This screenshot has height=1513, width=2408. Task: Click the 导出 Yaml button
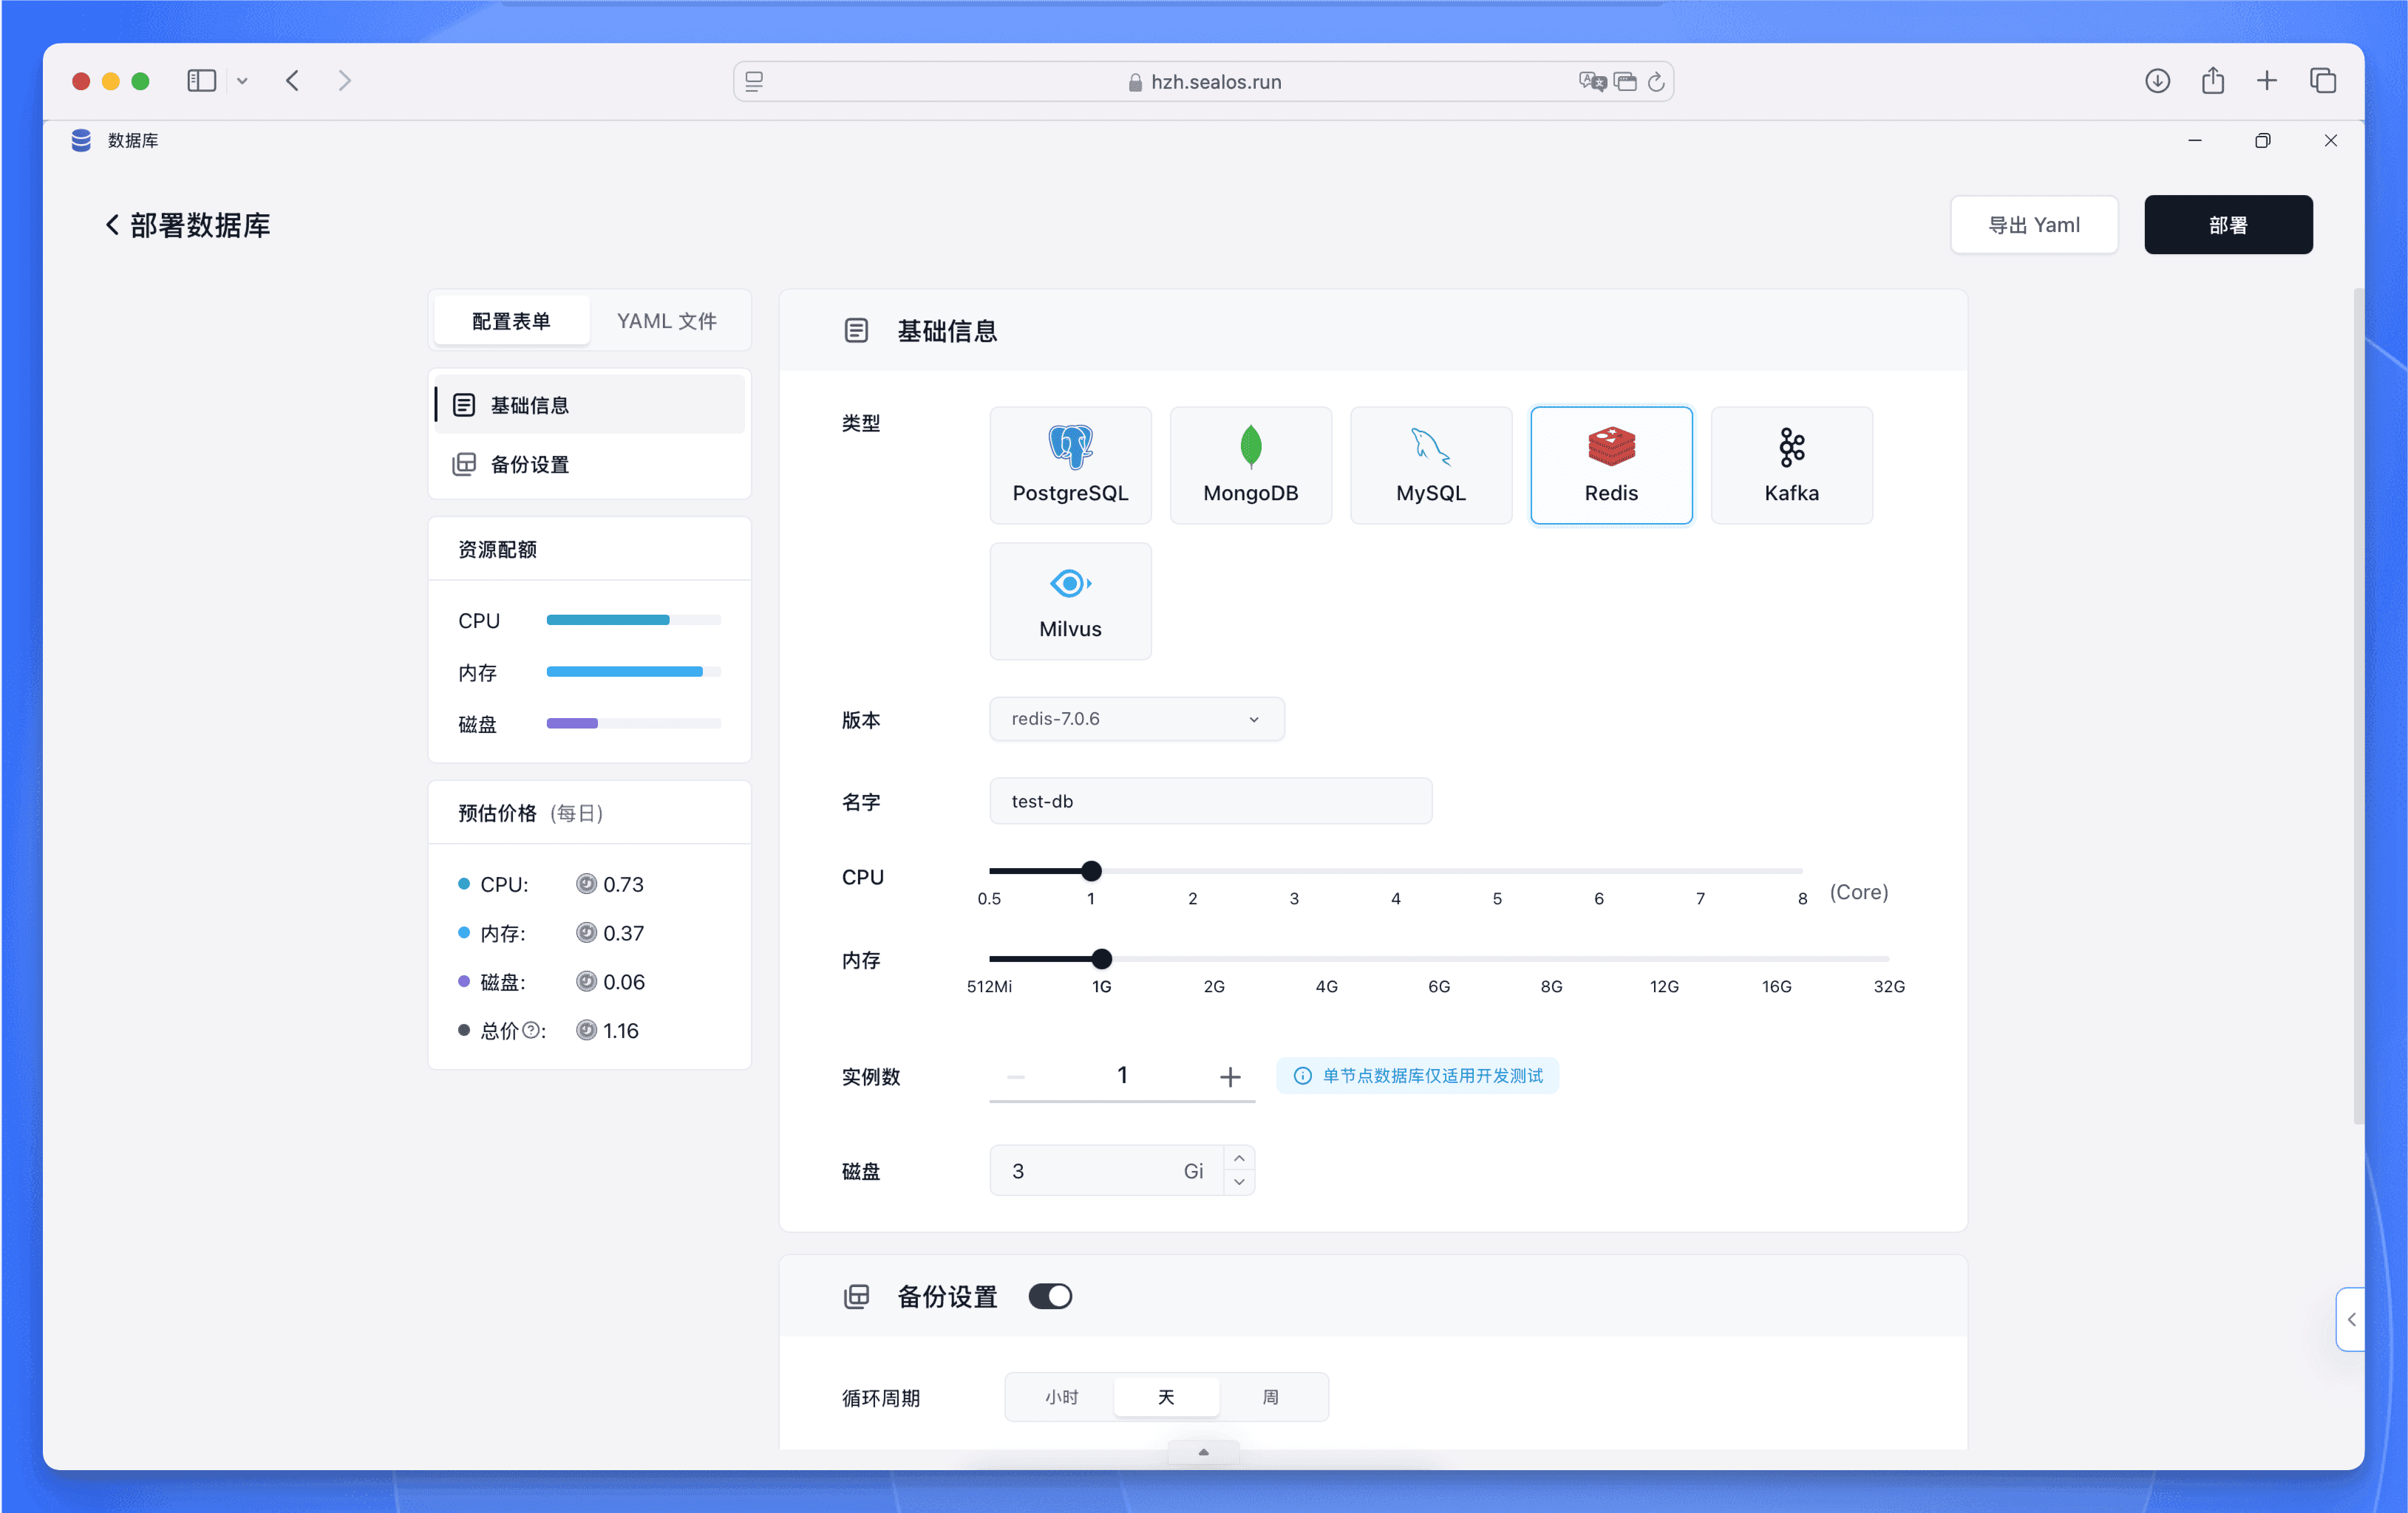coord(2033,225)
